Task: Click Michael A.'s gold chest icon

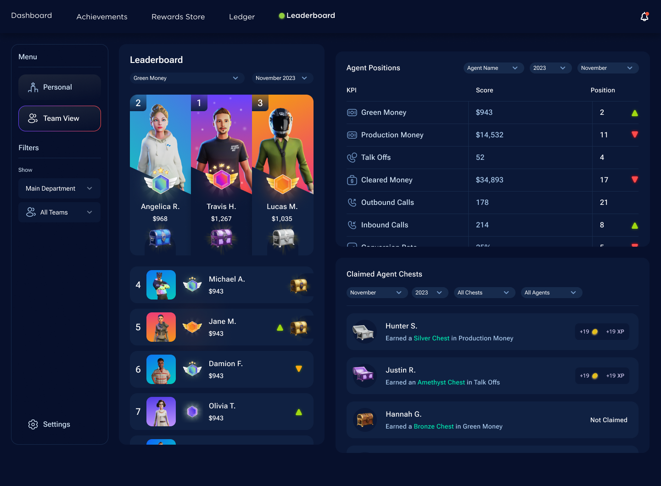Action: 298,286
